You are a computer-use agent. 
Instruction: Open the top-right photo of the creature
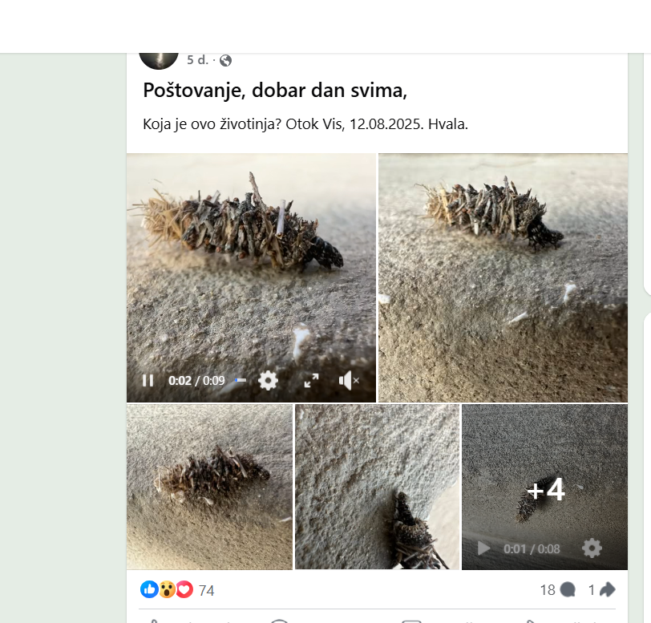(503, 277)
